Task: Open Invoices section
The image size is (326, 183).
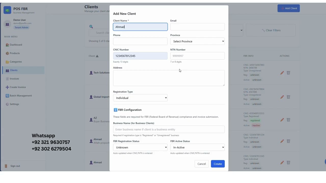Action: point(23,79)
